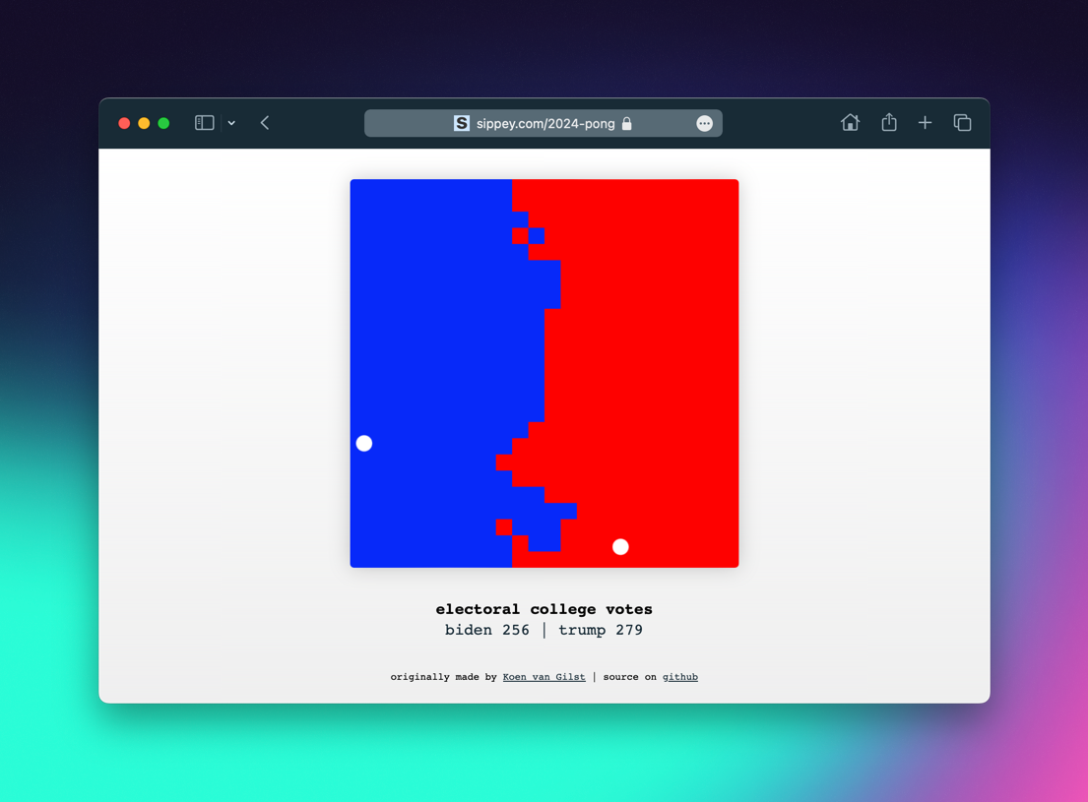
Task: Go back to the previous page
Action: pos(265,123)
